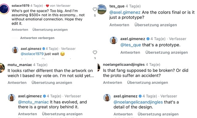The width and height of the screenshot is (197, 118).
Task: Open solace1979's profile picture
Action: (x=4, y=9)
